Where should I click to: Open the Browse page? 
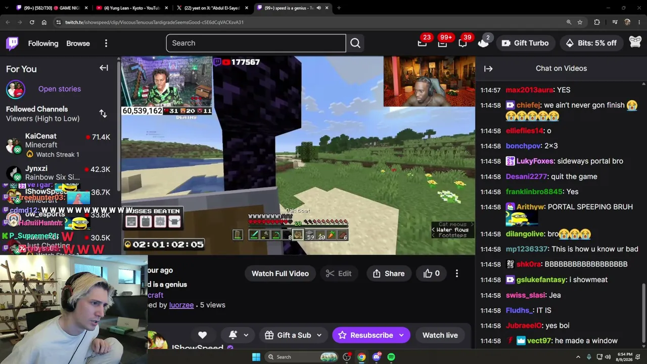click(78, 43)
